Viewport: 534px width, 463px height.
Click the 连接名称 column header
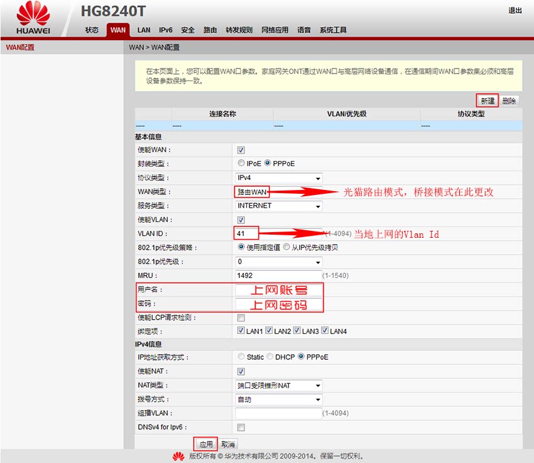pyautogui.click(x=222, y=114)
